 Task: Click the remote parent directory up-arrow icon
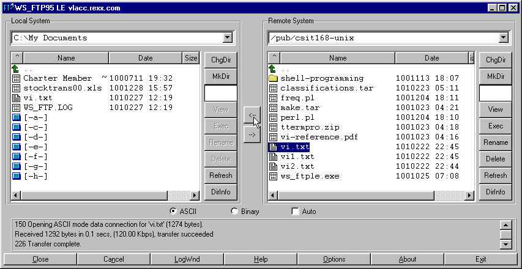[x=273, y=69]
